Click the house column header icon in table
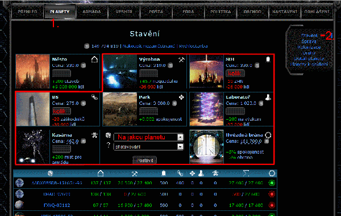The width and height of the screenshot is (341, 216). click(101, 173)
